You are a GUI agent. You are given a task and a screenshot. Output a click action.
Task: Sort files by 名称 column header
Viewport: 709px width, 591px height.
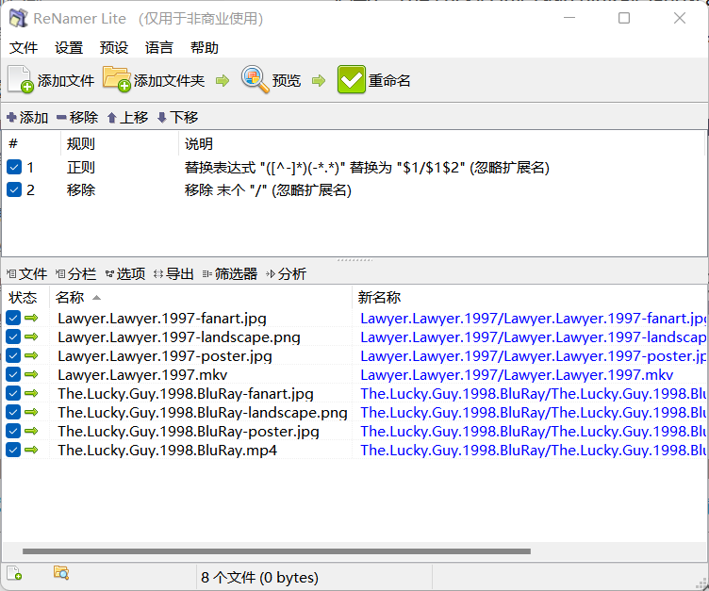click(x=70, y=298)
